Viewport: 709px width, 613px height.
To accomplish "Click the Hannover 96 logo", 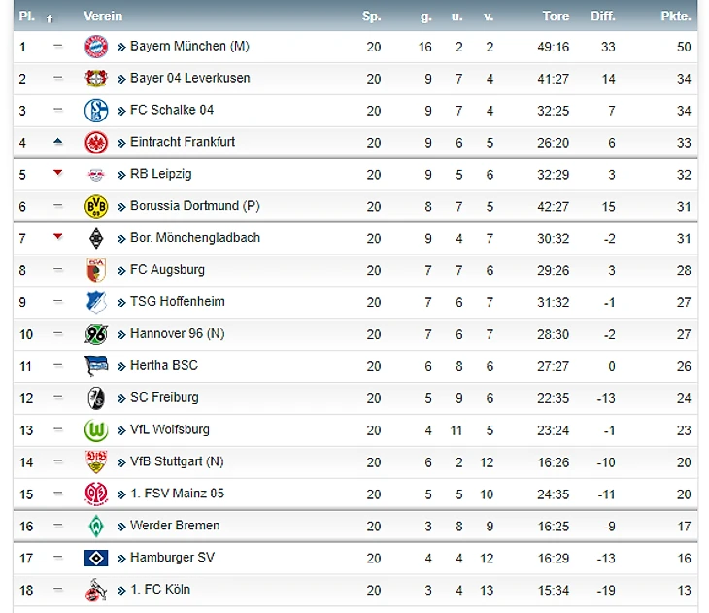I will (x=96, y=334).
